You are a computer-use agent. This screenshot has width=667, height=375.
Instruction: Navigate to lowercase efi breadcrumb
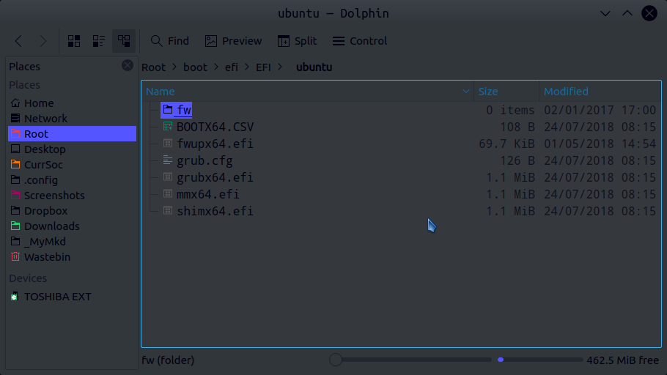232,67
